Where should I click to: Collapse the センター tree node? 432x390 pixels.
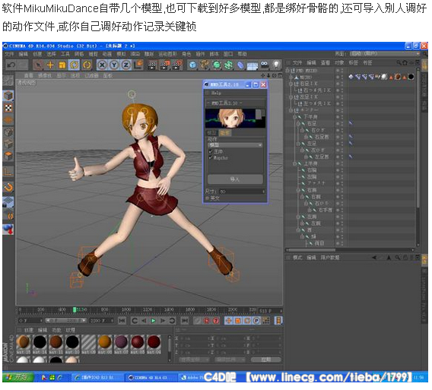(x=291, y=110)
